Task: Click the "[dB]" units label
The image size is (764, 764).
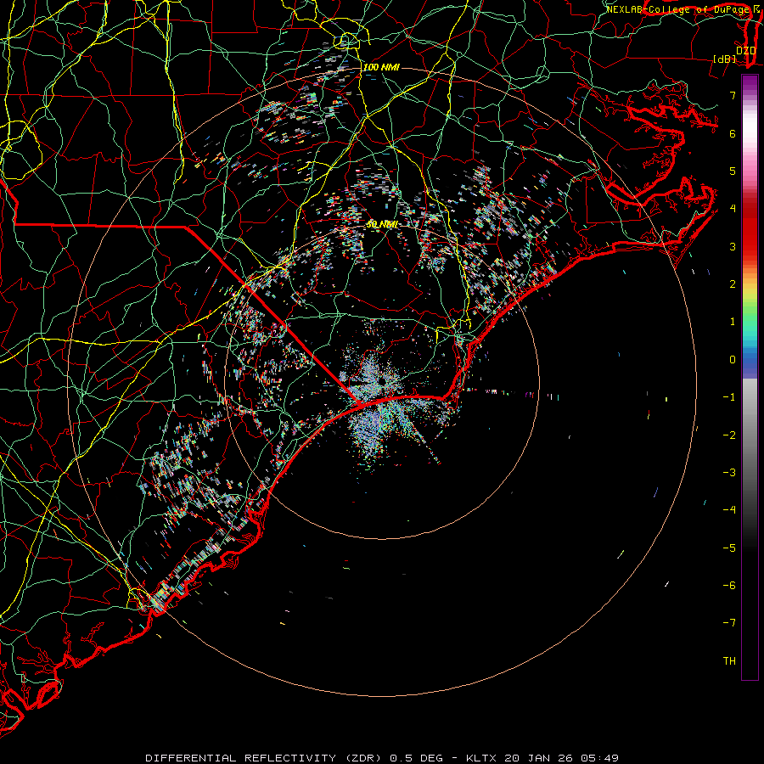Action: tap(724, 59)
